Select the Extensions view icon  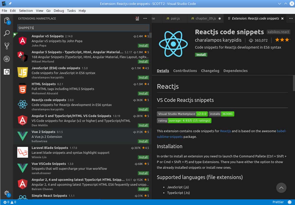6,72
